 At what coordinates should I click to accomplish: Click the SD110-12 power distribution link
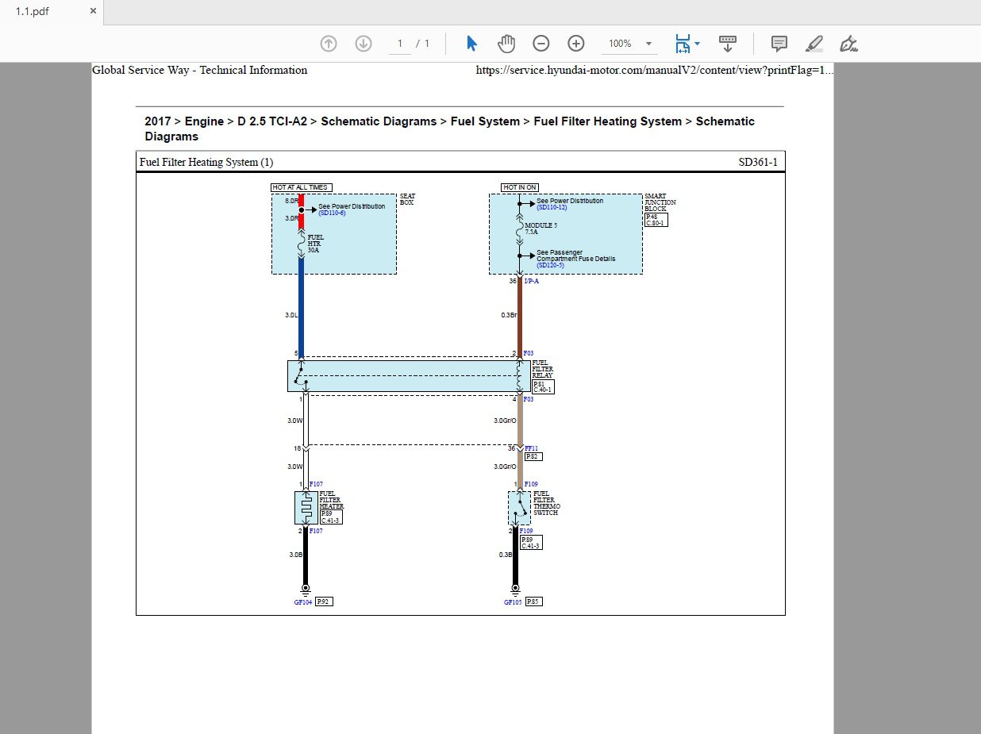(552, 207)
